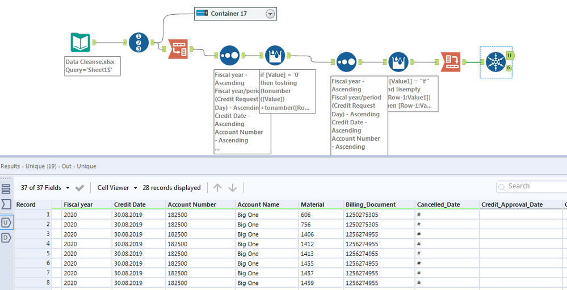The width and height of the screenshot is (567, 290).
Task: Select the second Sort tool icon
Action: point(346,62)
